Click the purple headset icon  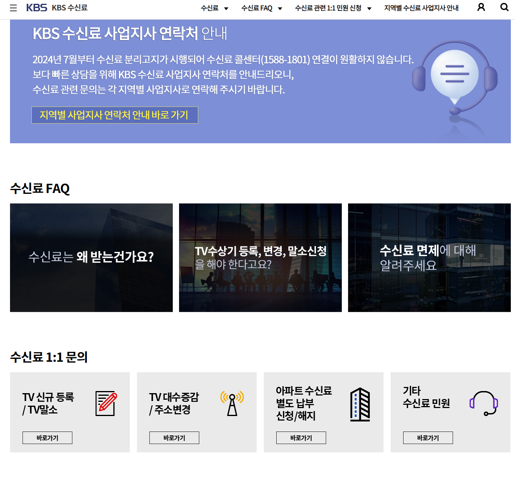click(x=484, y=403)
